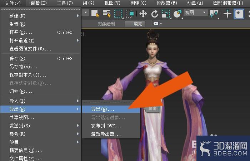Image resolution: width=250 pixels, height=161 pixels.
Task: Open Select by Name list icon
Action: coord(106,14)
